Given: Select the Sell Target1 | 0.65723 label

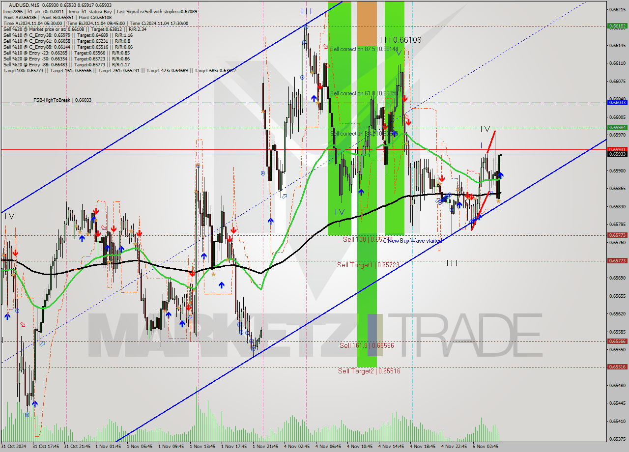Looking at the screenshot, I should (368, 265).
